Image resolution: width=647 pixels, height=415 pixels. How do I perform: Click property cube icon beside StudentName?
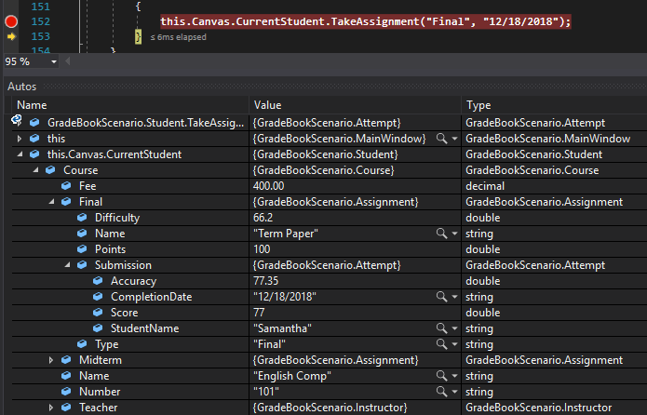pos(98,328)
